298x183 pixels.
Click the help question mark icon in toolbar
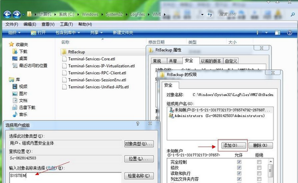289,32
